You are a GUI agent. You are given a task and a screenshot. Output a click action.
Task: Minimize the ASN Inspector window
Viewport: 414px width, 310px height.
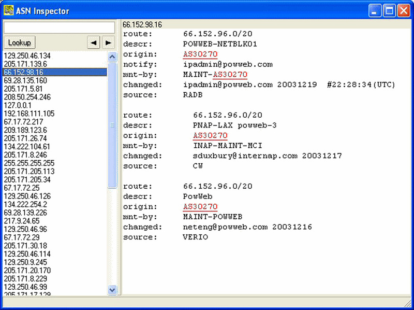[x=375, y=11]
